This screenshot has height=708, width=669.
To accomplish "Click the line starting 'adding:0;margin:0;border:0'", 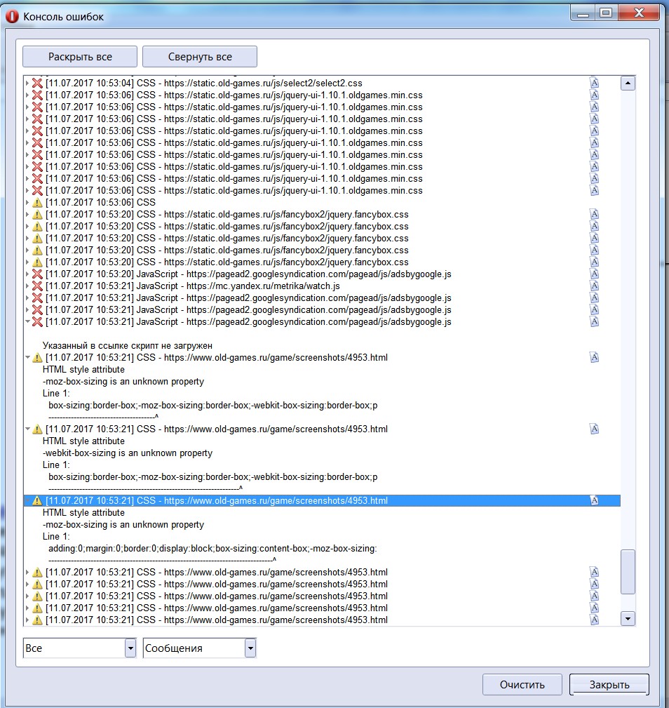I will pyautogui.click(x=212, y=549).
